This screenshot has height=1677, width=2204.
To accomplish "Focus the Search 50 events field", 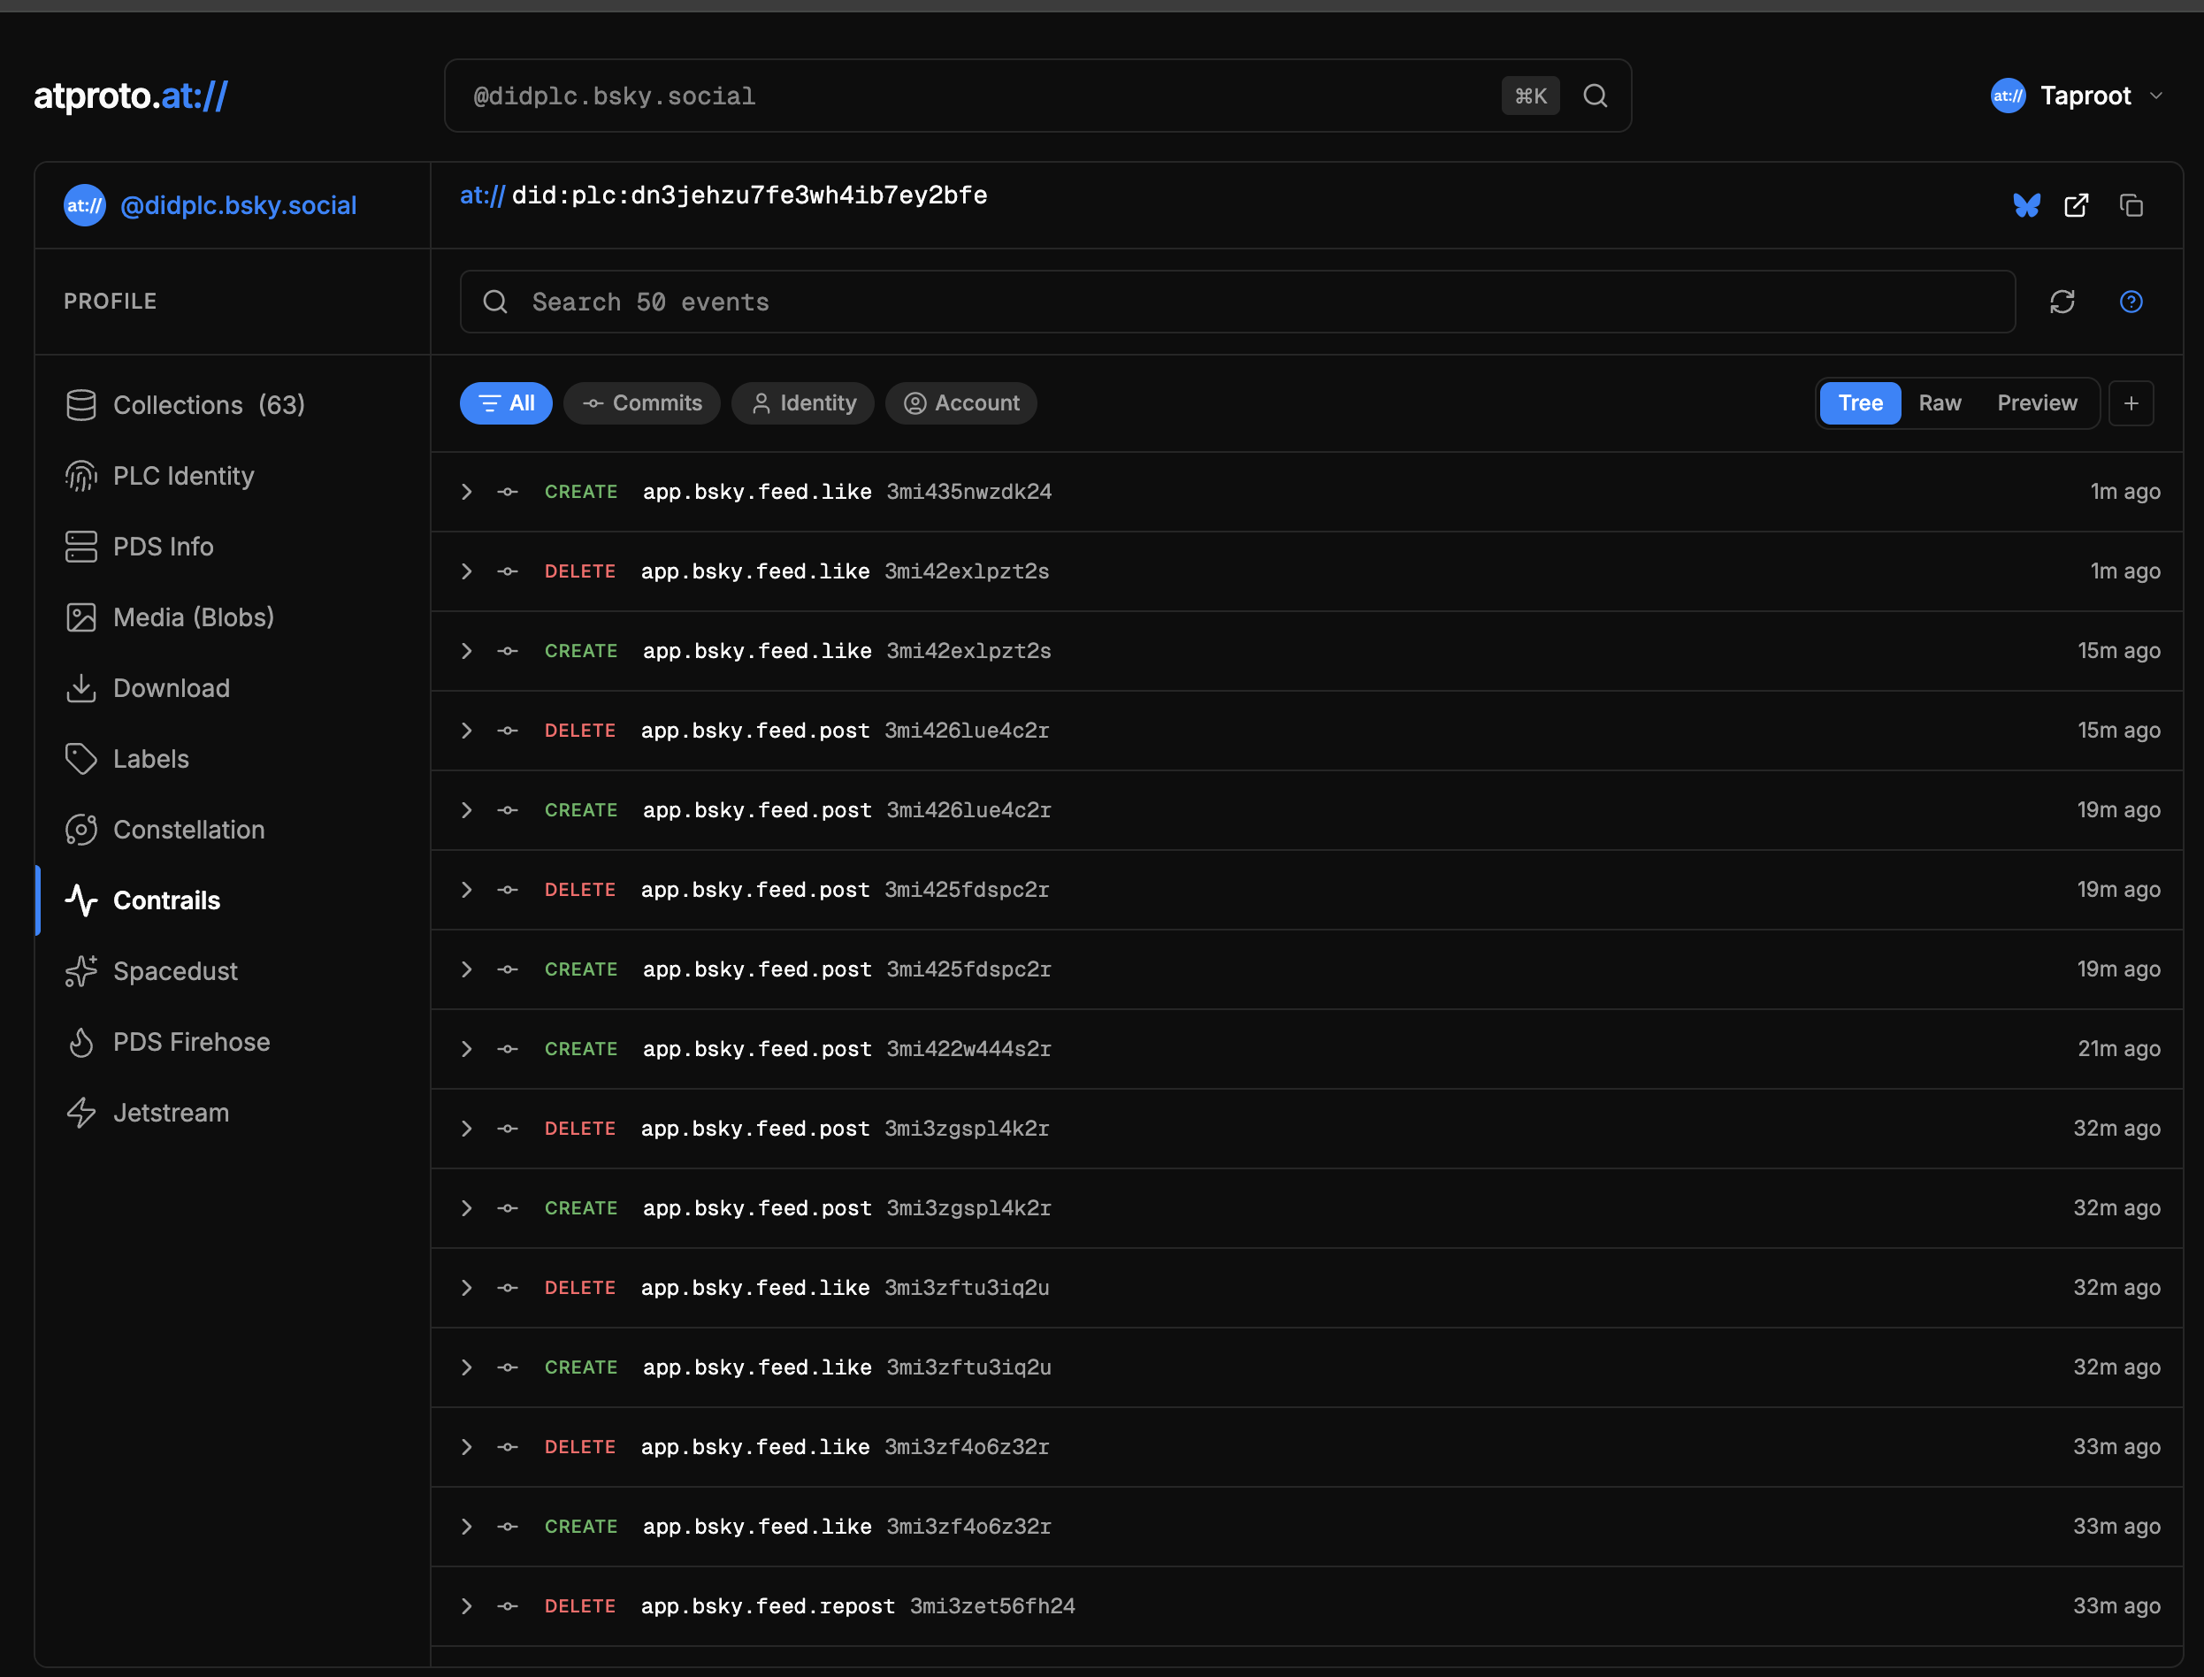I will coord(1237,302).
